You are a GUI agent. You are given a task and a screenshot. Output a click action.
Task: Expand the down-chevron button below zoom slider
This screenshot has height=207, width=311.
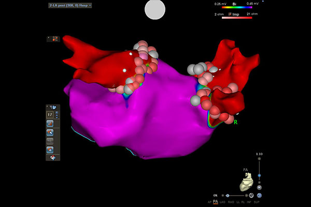[259, 187]
